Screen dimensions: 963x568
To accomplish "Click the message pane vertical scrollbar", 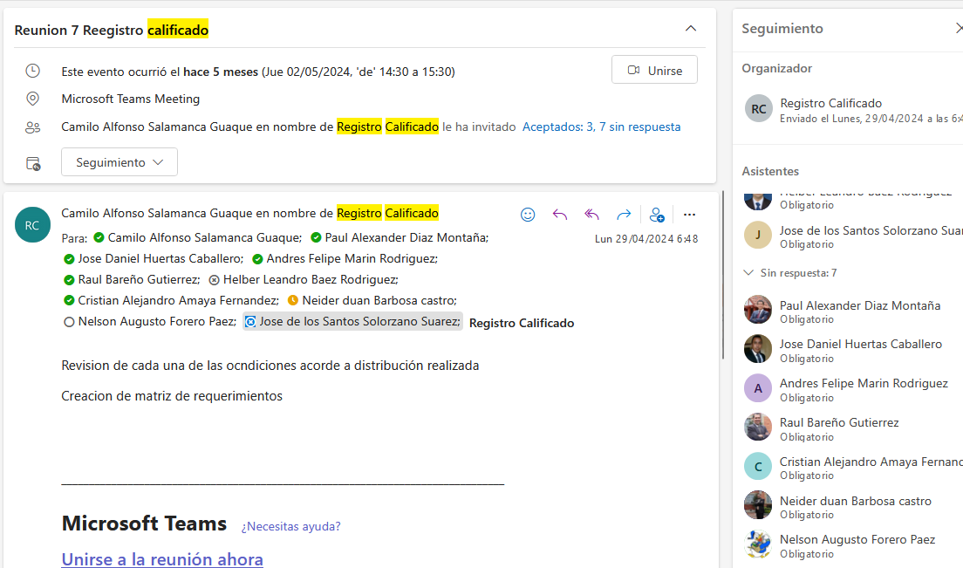I will point(722,279).
